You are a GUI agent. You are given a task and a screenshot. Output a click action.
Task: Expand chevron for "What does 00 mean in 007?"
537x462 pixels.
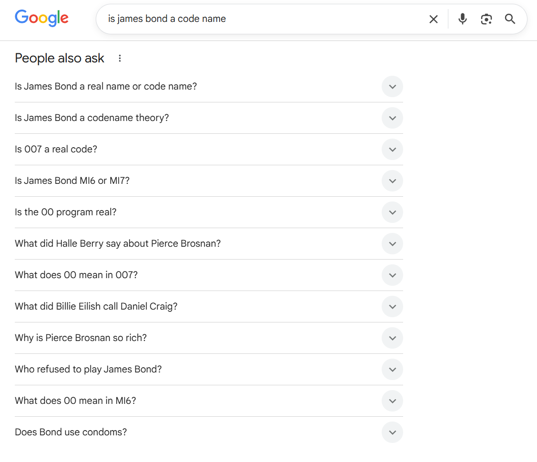[x=393, y=275]
